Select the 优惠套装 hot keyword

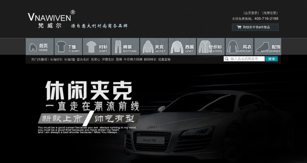tap(164, 59)
